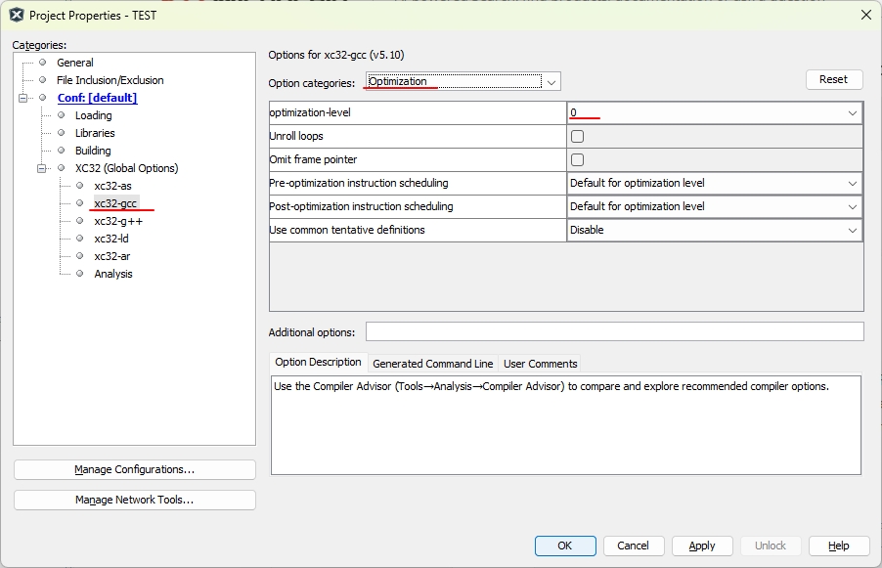This screenshot has width=882, height=568.
Task: Select xc32-gcc tree item
Action: click(115, 203)
